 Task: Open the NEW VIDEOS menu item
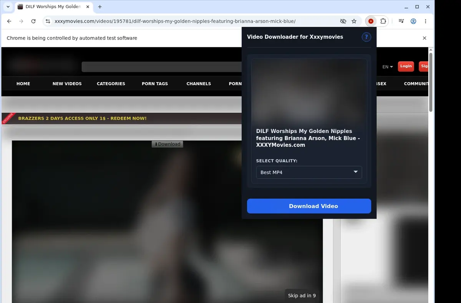pyautogui.click(x=67, y=84)
